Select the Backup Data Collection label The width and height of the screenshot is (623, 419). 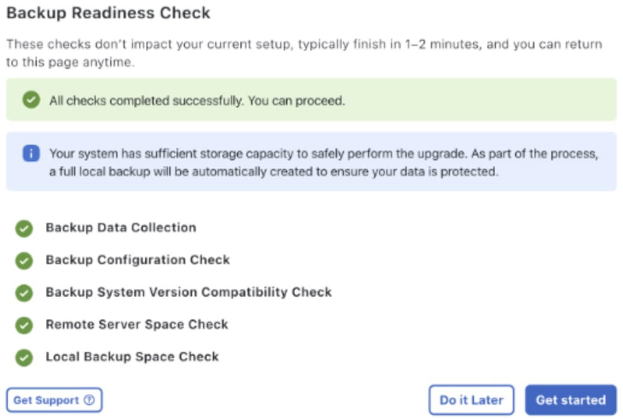click(121, 228)
